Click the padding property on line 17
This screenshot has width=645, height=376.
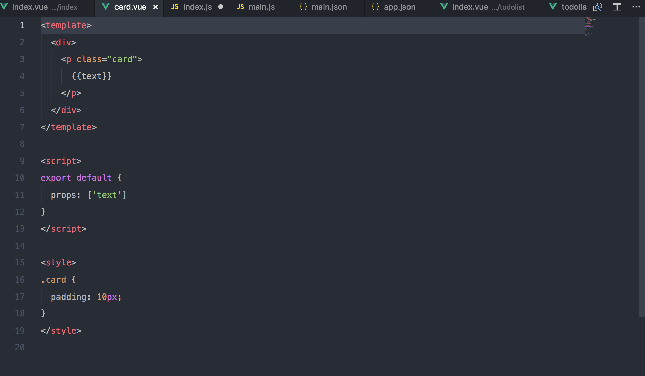pyautogui.click(x=69, y=297)
